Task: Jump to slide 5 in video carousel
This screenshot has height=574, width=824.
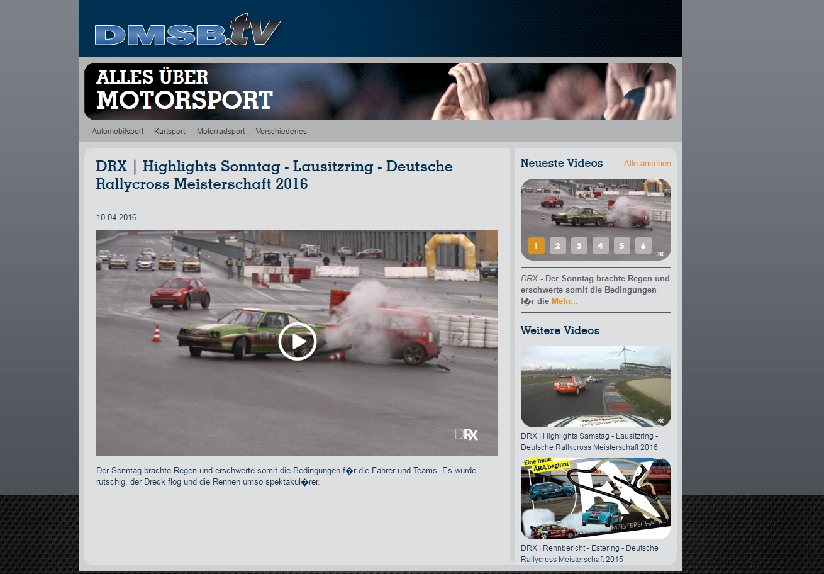Action: tap(621, 246)
